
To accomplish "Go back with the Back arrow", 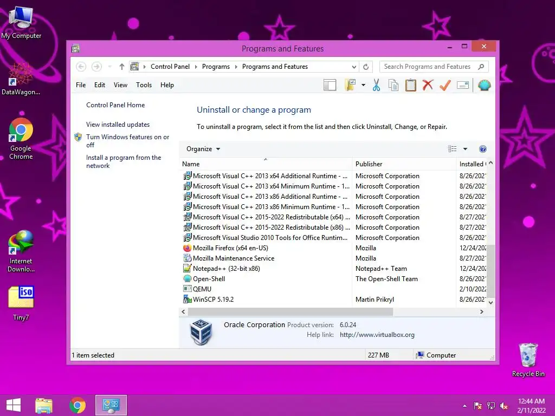I will [81, 67].
